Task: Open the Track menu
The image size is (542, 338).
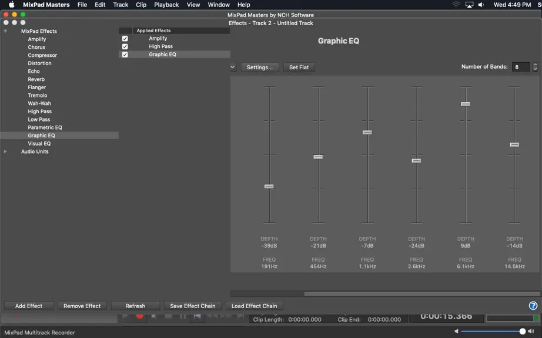Action: coord(121,5)
